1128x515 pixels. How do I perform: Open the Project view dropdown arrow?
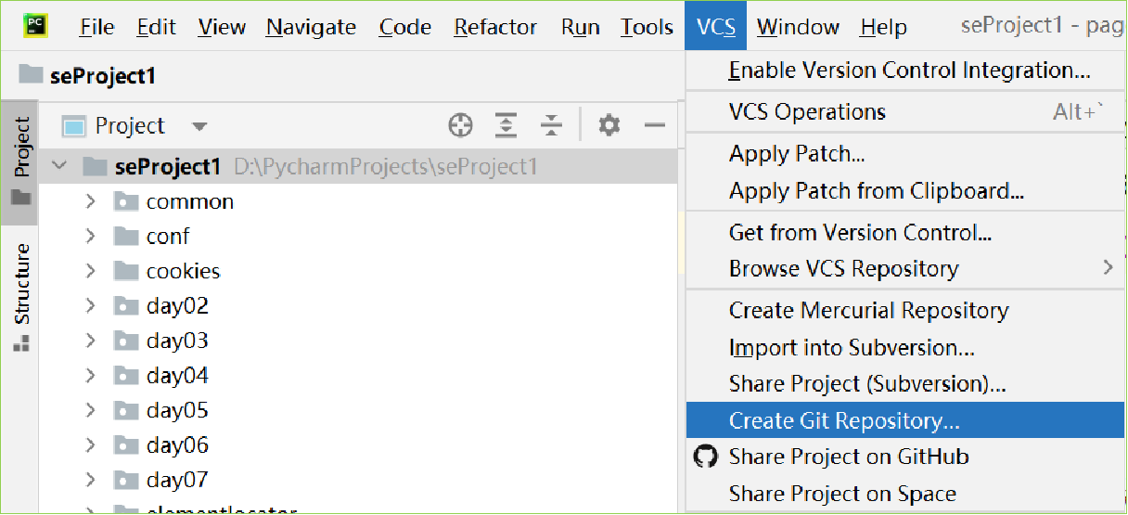199,126
